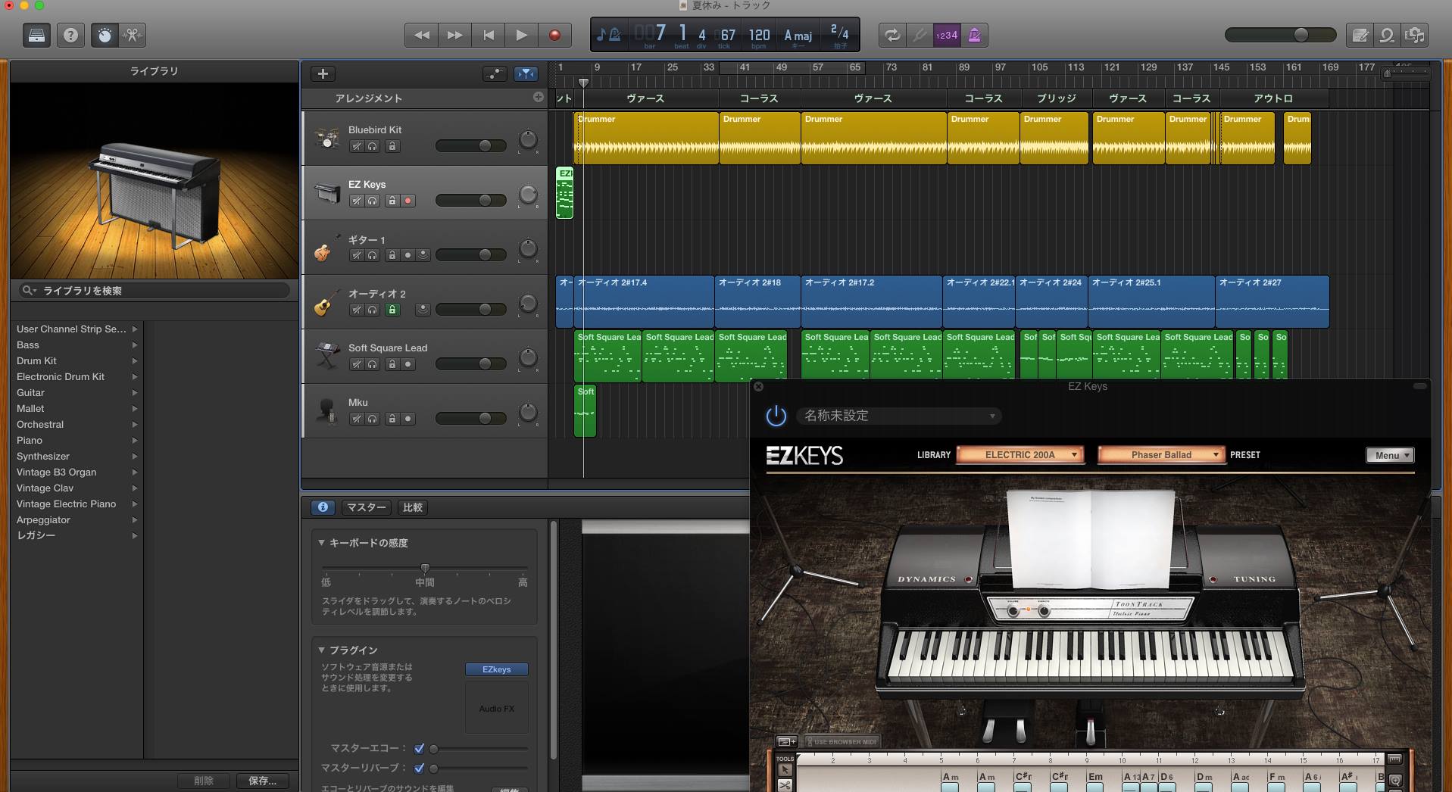Mute the Soft Square Lead track
1452x792 pixels.
pyautogui.click(x=356, y=364)
